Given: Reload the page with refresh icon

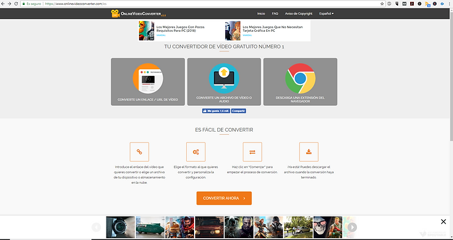Looking at the screenshot, I should (x=16, y=4).
